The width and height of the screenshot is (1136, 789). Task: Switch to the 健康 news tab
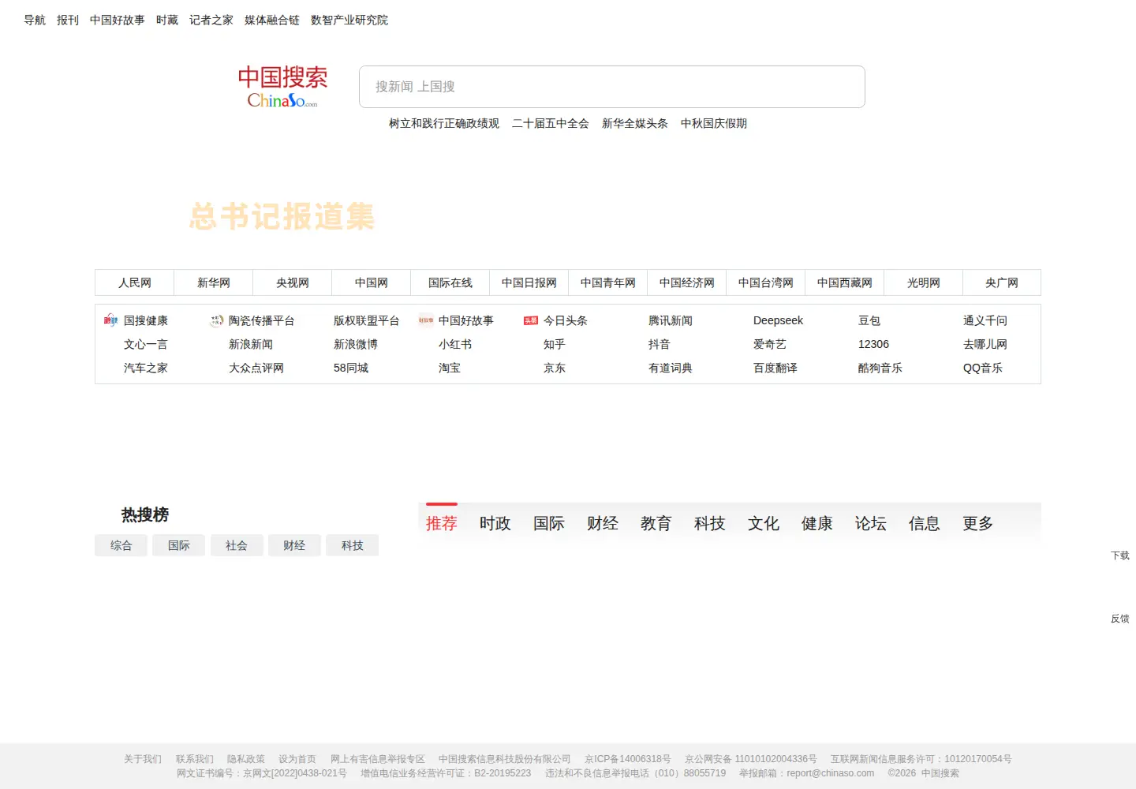(x=817, y=523)
